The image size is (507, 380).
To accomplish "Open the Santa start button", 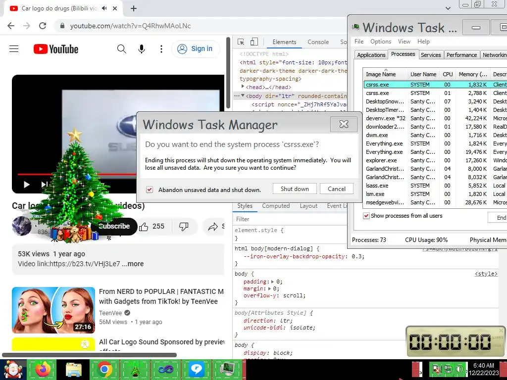I will tap(13, 370).
